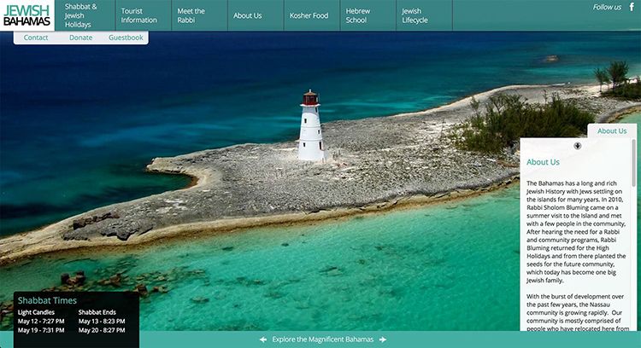Click the Contact link
Viewport: 641px width, 348px height.
36,38
